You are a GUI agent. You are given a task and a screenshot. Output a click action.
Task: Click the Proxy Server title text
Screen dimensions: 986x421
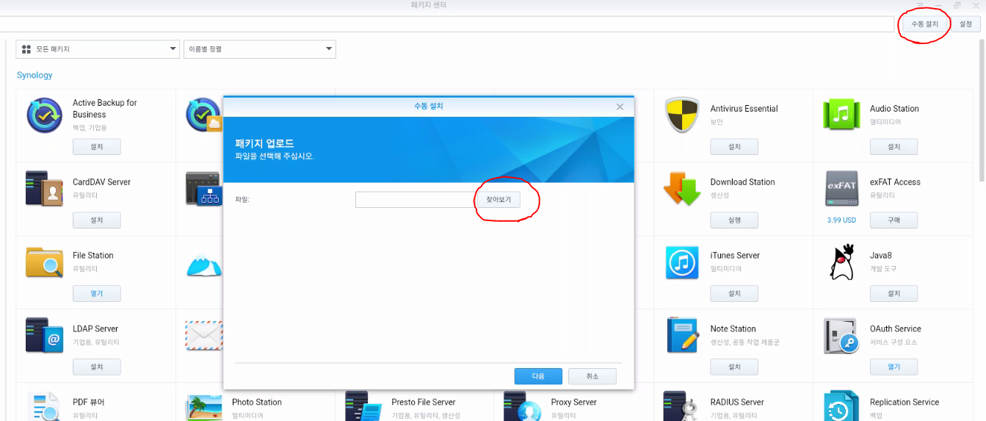[x=573, y=403]
